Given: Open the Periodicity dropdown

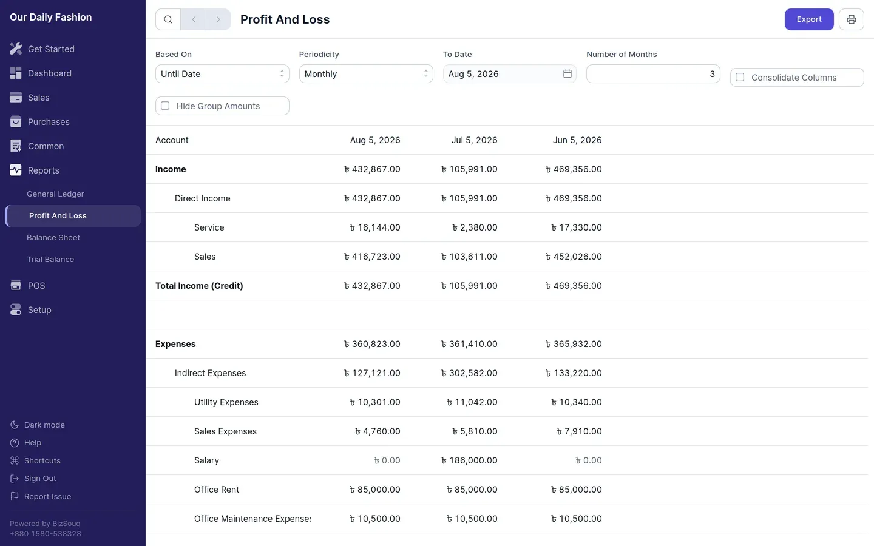Looking at the screenshot, I should pyautogui.click(x=366, y=73).
